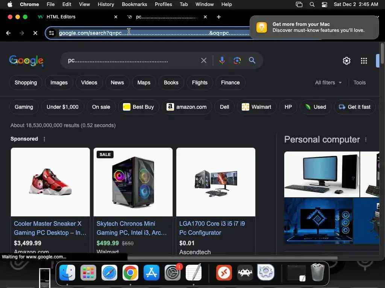Open the Profiles menu in menu bar
Image resolution: width=385 pixels, height=288 pixels.
pyautogui.click(x=163, y=4)
